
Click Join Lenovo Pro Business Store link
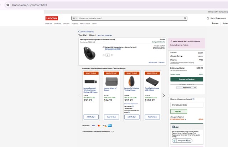tap(218, 12)
